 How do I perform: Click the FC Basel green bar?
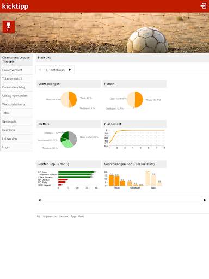click(76, 172)
